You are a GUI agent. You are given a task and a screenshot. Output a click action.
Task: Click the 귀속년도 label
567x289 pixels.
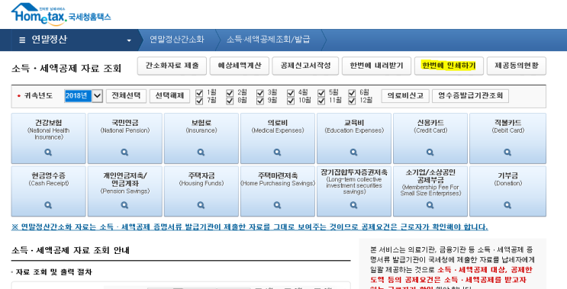coord(38,96)
